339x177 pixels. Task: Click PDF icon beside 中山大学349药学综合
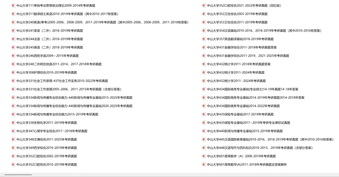click(x=13, y=148)
